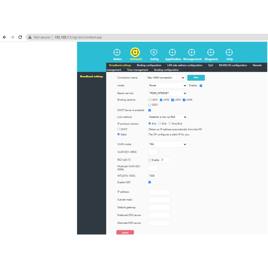Click the VLAN ID input field

pyautogui.click(x=153, y=152)
